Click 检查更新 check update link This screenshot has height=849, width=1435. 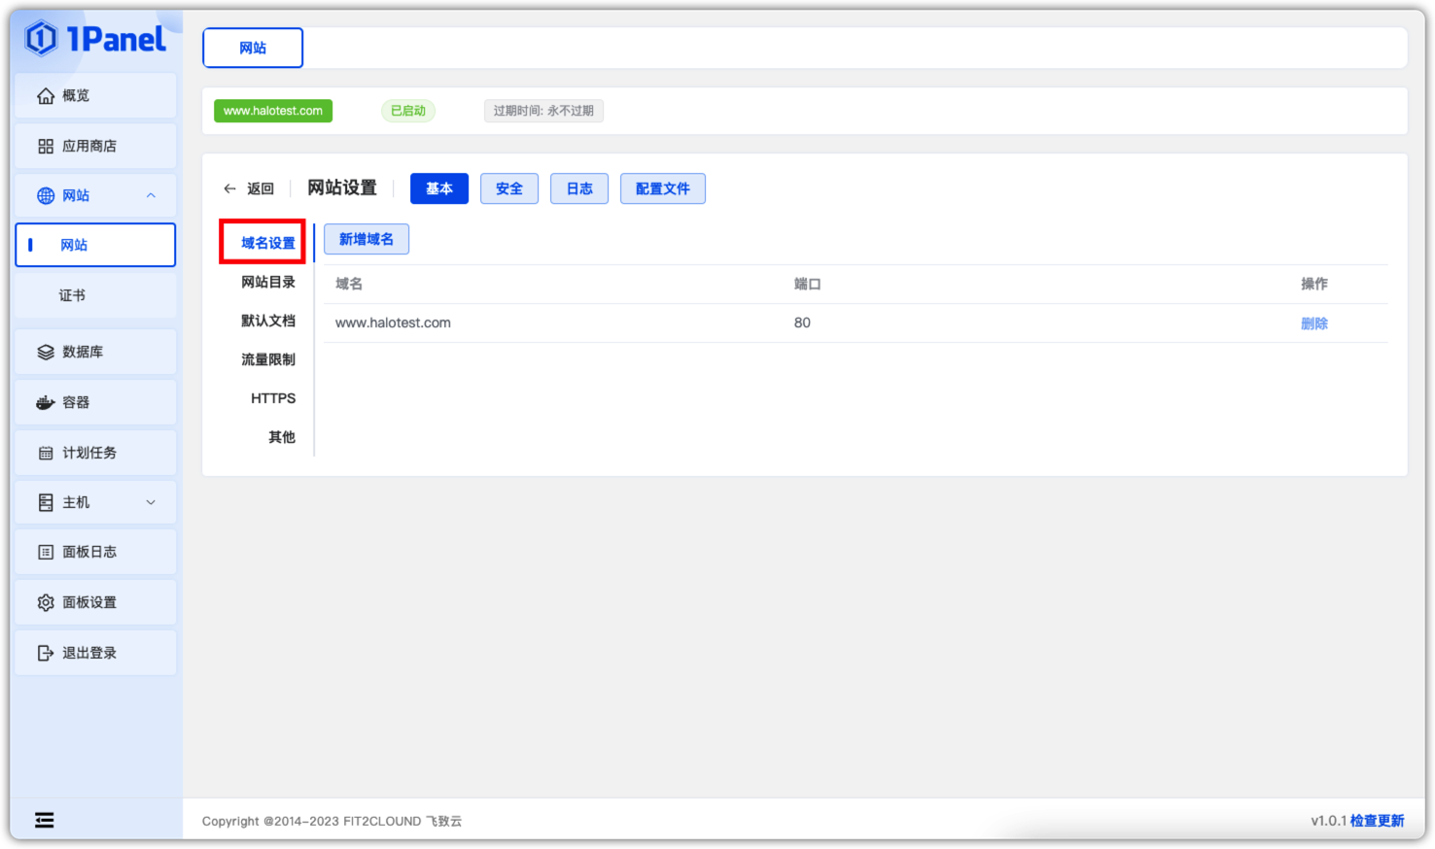tap(1377, 821)
